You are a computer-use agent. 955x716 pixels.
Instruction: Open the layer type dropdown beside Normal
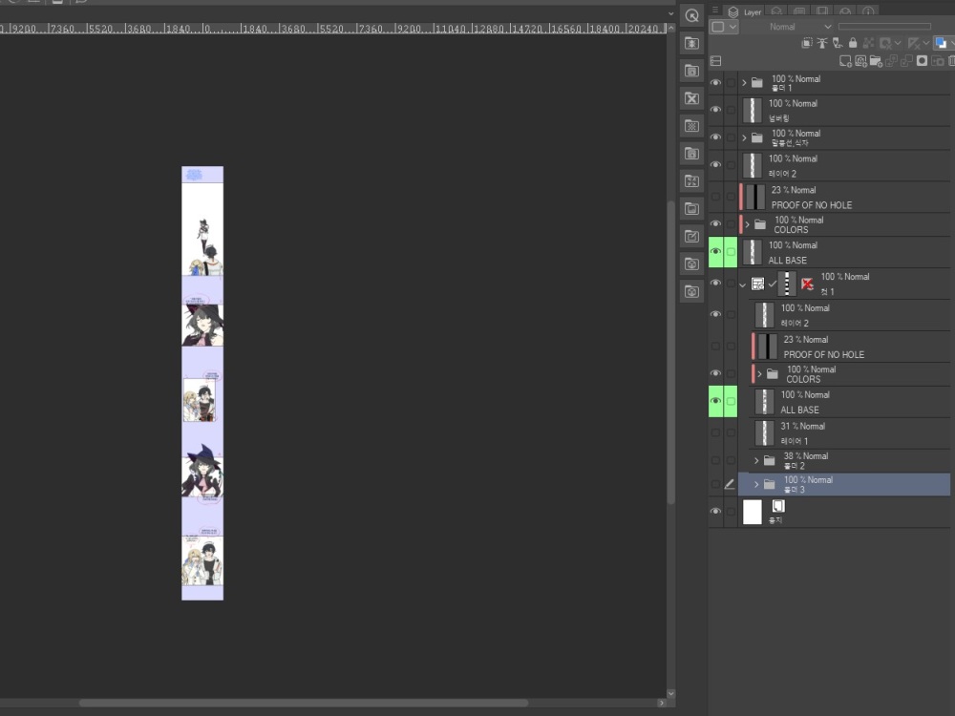[724, 27]
